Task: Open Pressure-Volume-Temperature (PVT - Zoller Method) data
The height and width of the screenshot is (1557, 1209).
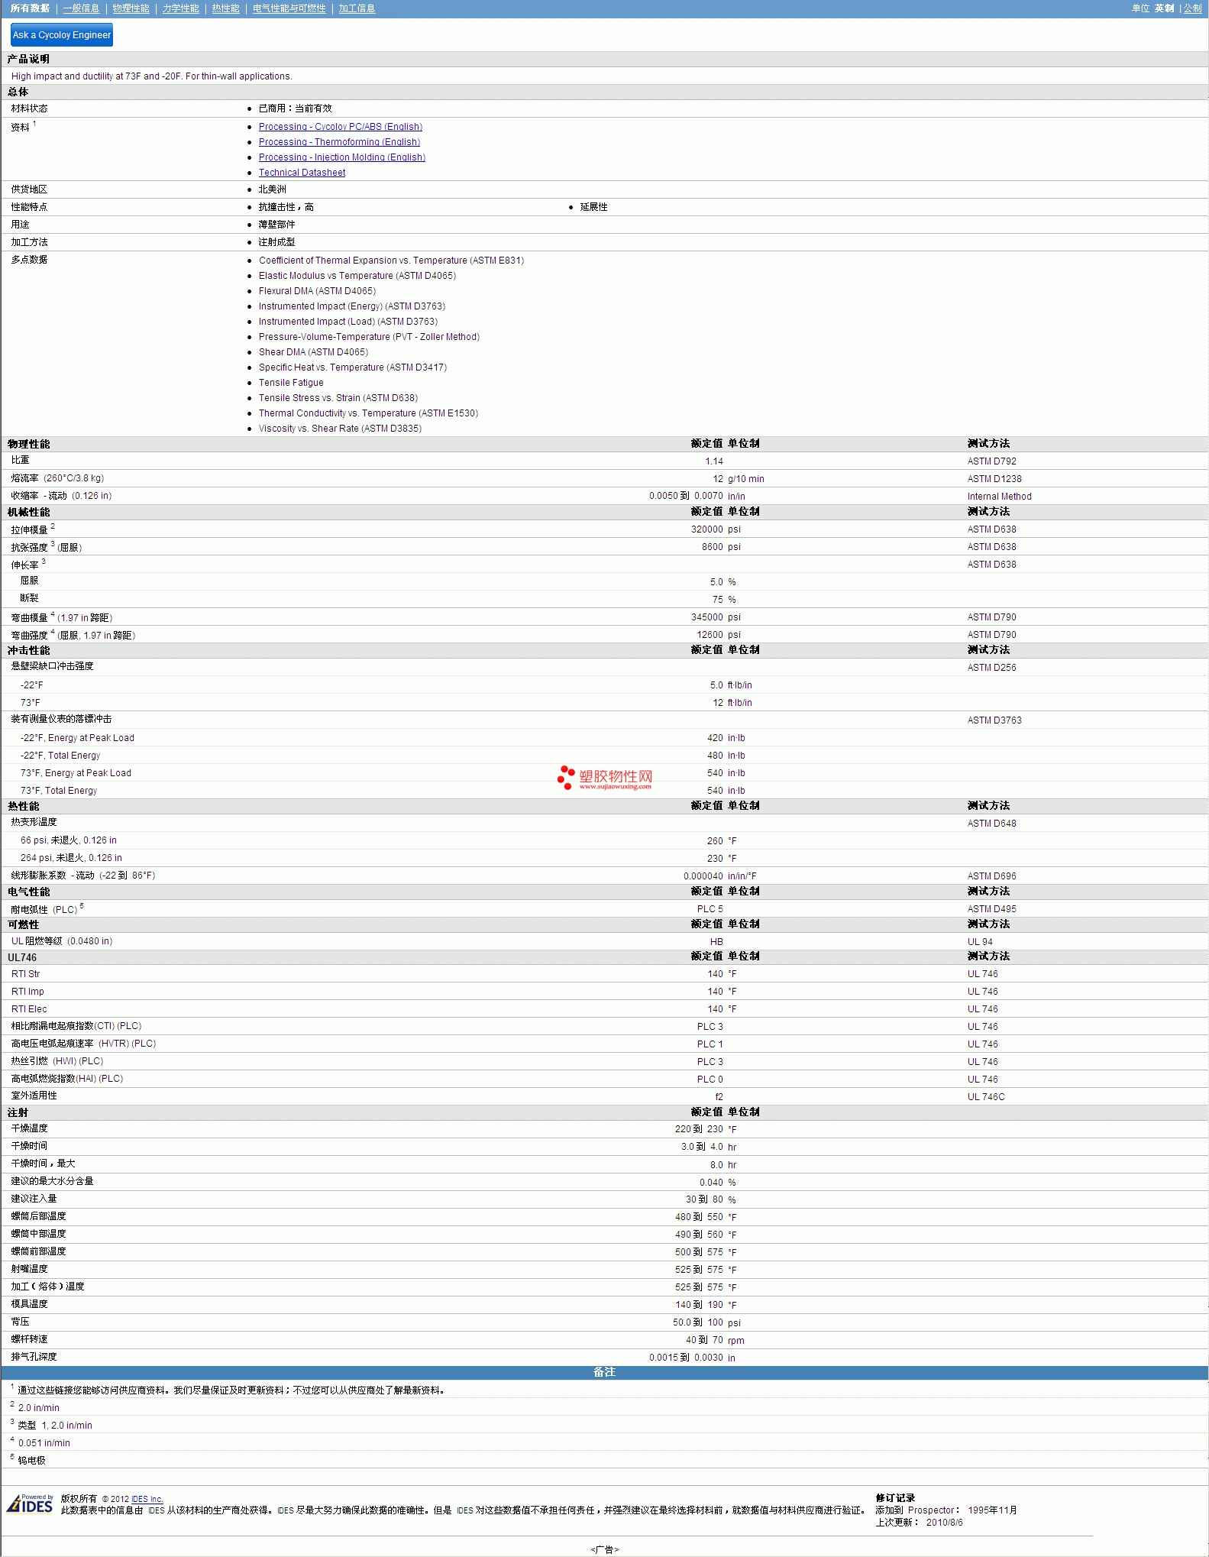Action: pos(369,337)
